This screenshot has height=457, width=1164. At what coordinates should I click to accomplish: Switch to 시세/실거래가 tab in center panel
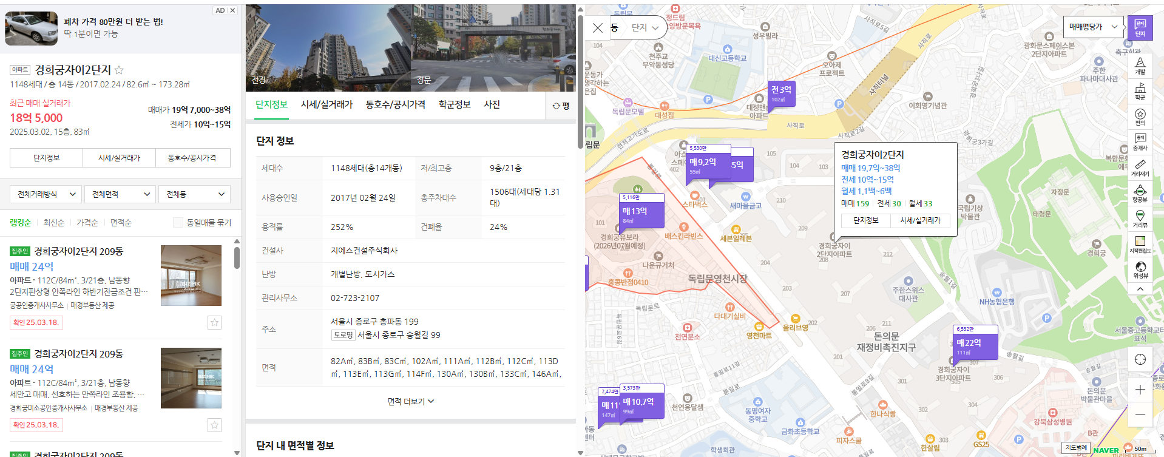click(327, 104)
